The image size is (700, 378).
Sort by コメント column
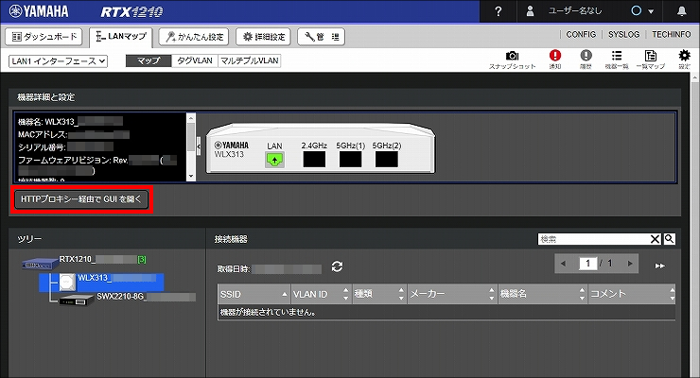[x=632, y=294]
